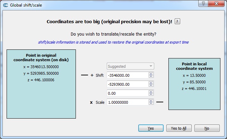
Task: Decrease the Scale value with down arrow
Action: click(151, 104)
